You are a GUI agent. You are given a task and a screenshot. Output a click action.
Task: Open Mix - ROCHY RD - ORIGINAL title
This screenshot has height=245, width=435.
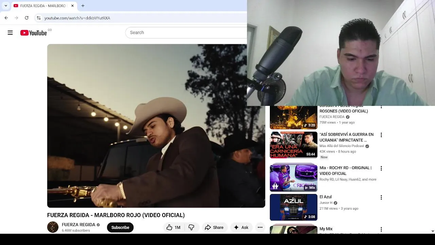345,170
